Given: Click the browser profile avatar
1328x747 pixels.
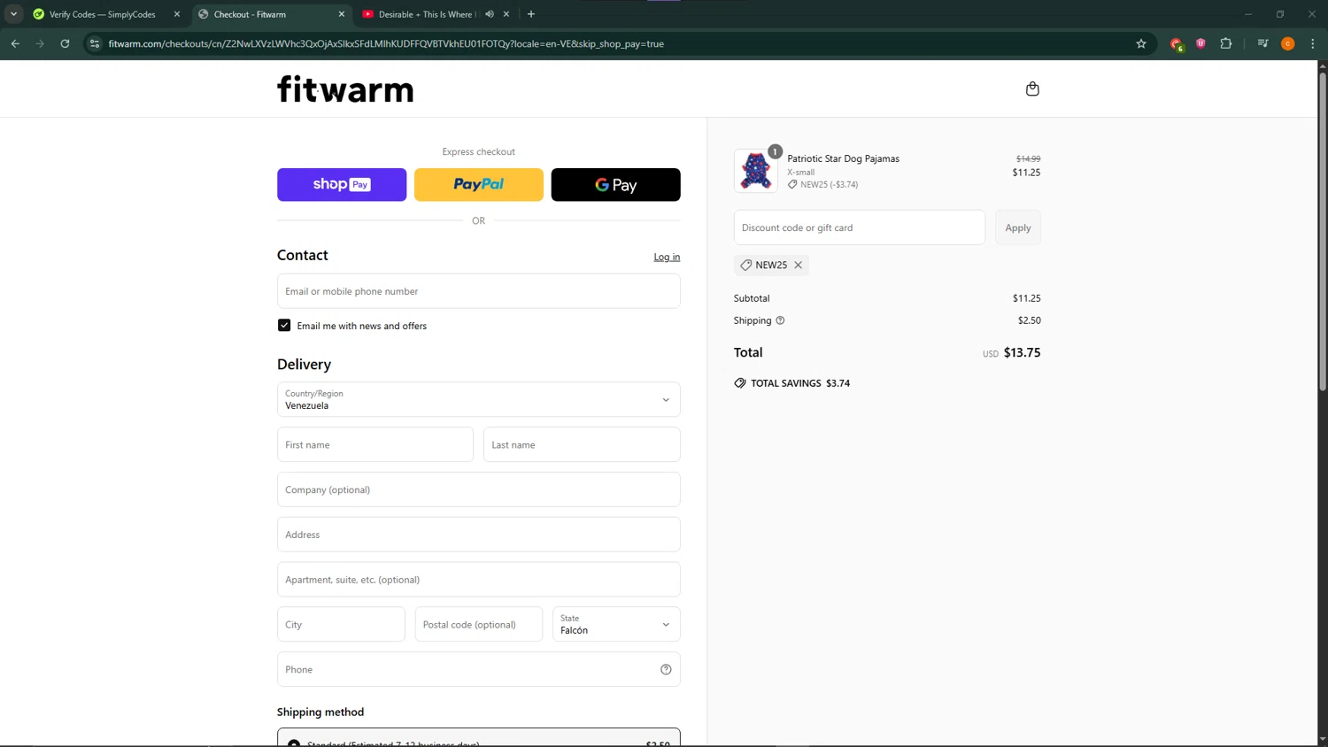Looking at the screenshot, I should click(x=1288, y=43).
